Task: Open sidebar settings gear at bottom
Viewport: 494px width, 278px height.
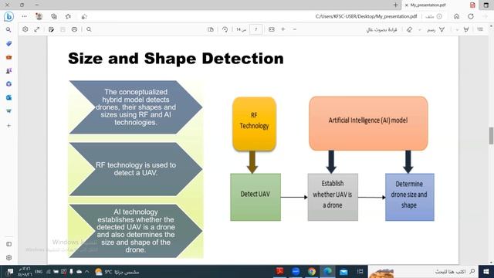Action: 8,257
